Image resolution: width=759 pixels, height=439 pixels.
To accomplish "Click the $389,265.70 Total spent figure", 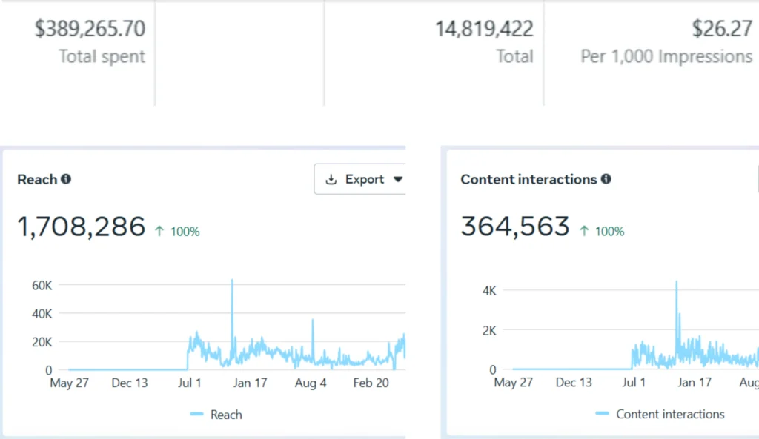I will tap(90, 29).
